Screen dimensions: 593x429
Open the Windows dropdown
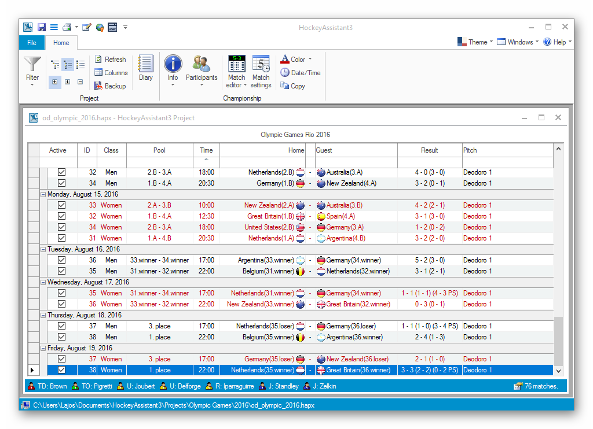(518, 42)
